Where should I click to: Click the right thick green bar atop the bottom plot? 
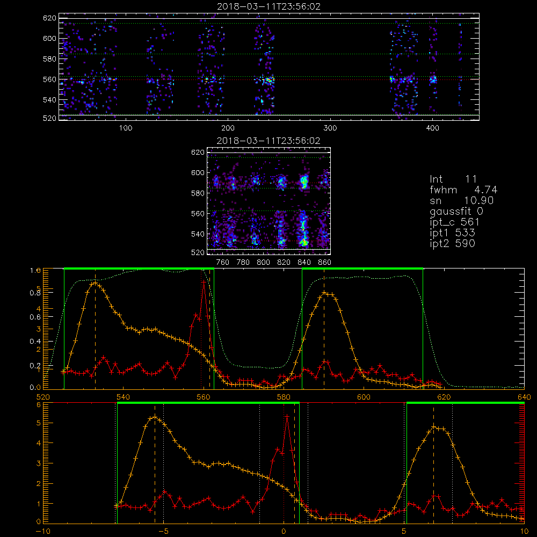tap(466, 403)
